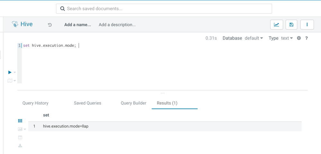Open the question mark help icon
This screenshot has height=154, width=321.
[x=307, y=38]
